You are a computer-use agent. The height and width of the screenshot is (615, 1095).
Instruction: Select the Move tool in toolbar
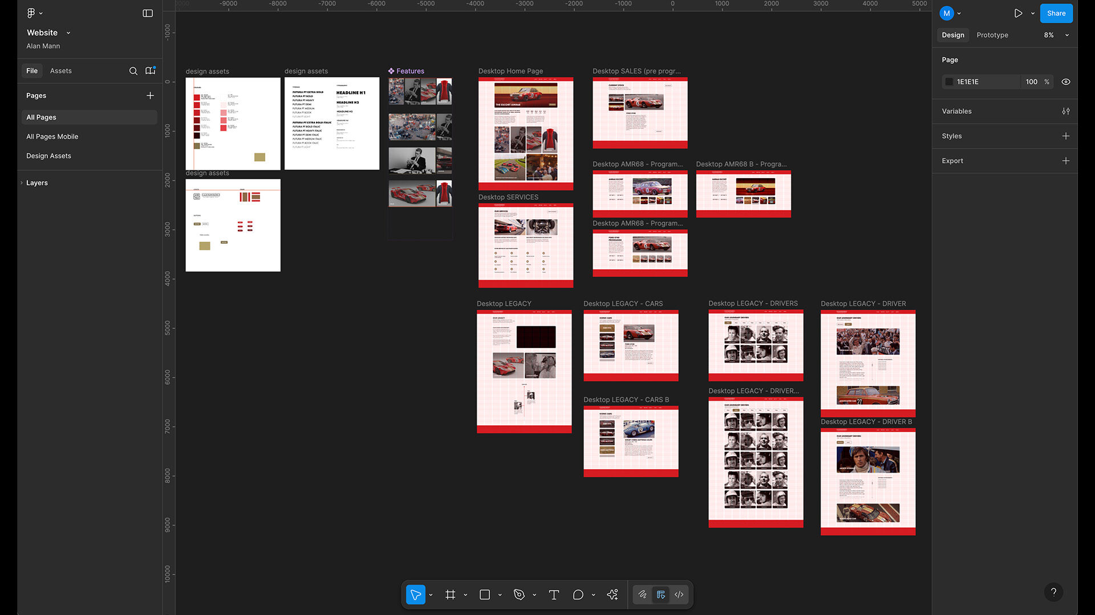point(416,594)
